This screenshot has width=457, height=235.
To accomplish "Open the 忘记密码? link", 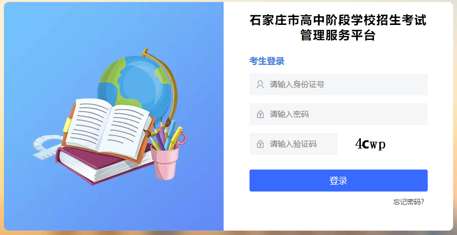I will coord(409,202).
